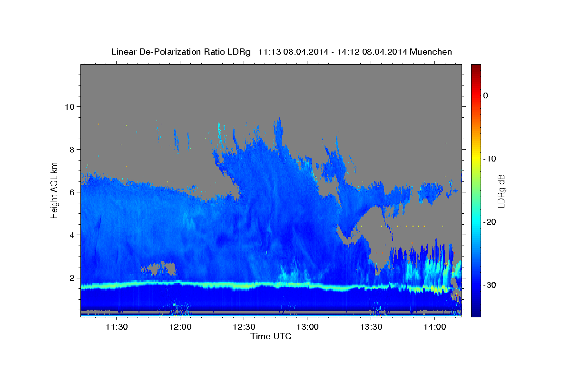Click the 'Height AGL km' axis label
Screen dimensions: 571x380
click(55, 190)
